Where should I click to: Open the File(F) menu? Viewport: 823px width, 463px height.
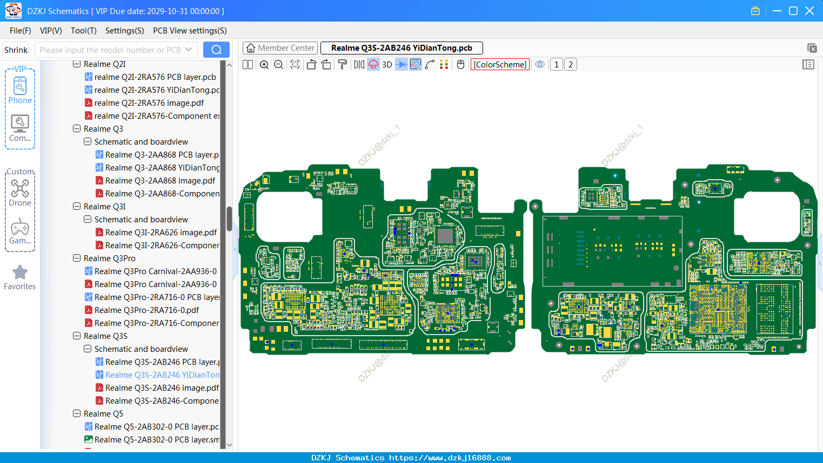pos(21,31)
